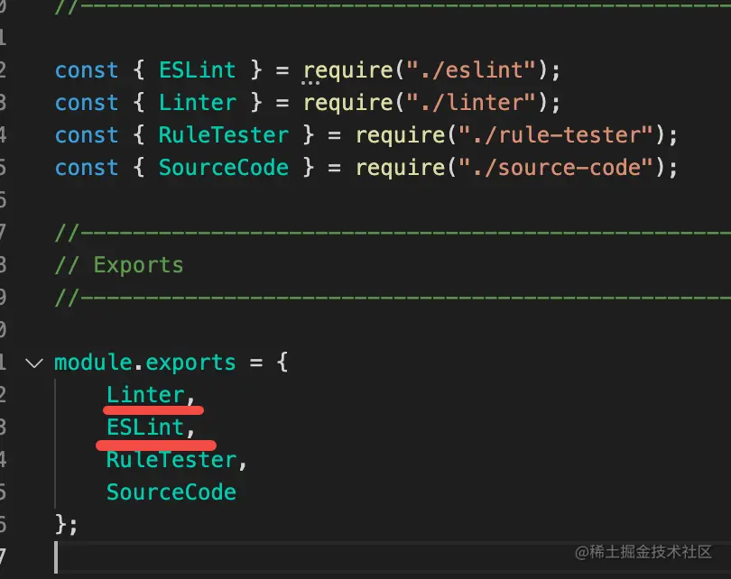The height and width of the screenshot is (579, 731).
Task: Collapse the module.exports fold chevron
Action: [x=34, y=363]
